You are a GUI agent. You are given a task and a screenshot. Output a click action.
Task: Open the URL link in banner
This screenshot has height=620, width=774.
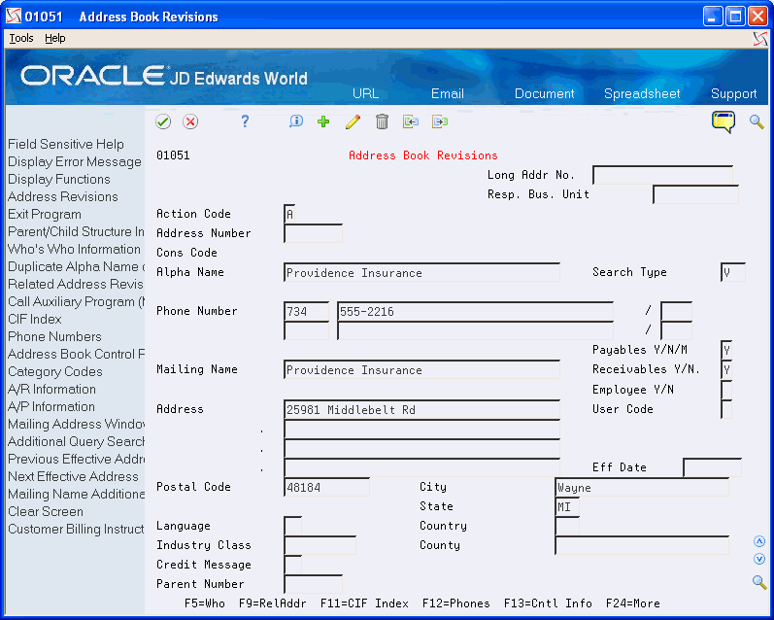tap(365, 93)
